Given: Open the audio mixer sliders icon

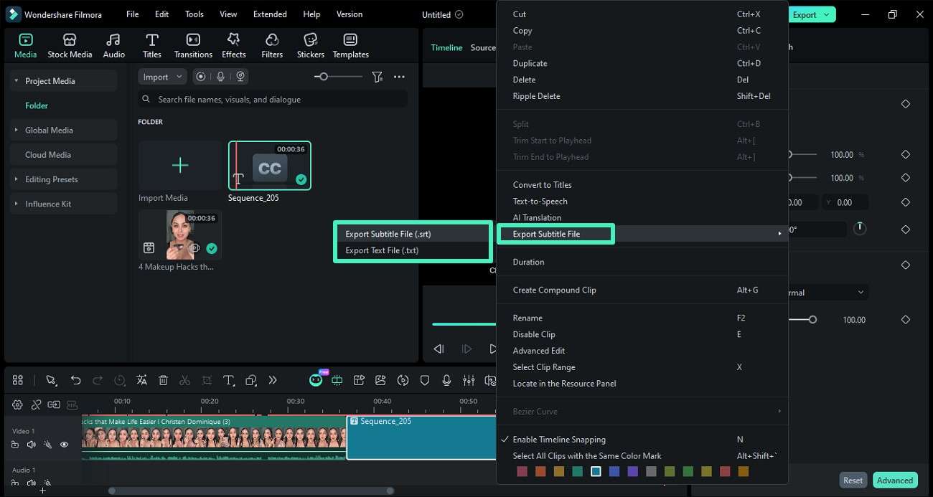Looking at the screenshot, I should tap(469, 380).
